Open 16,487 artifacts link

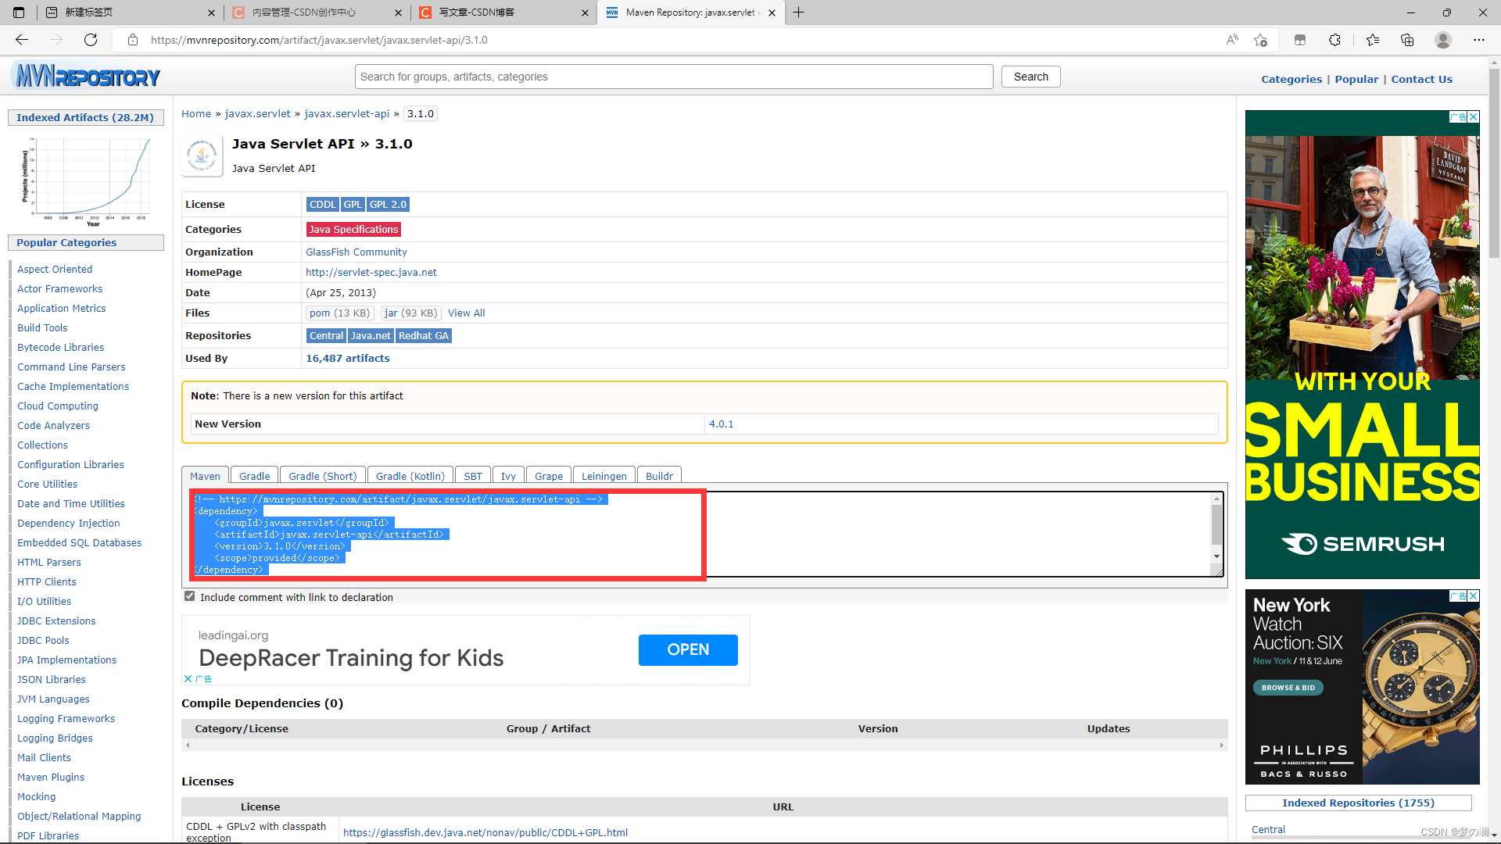pyautogui.click(x=347, y=359)
